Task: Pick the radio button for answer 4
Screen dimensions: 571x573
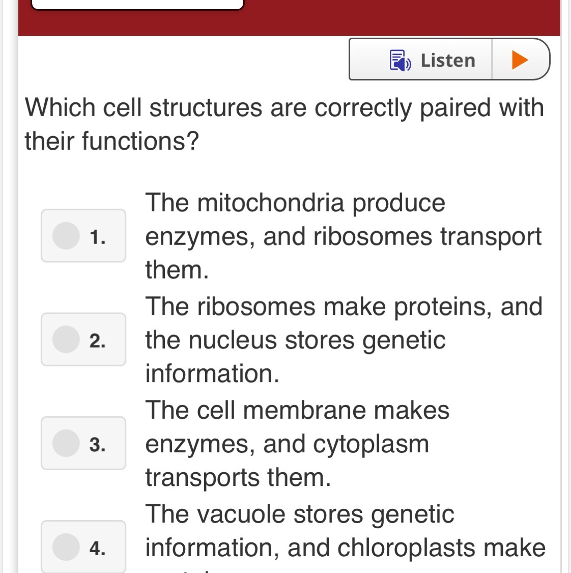Action: coord(66,547)
